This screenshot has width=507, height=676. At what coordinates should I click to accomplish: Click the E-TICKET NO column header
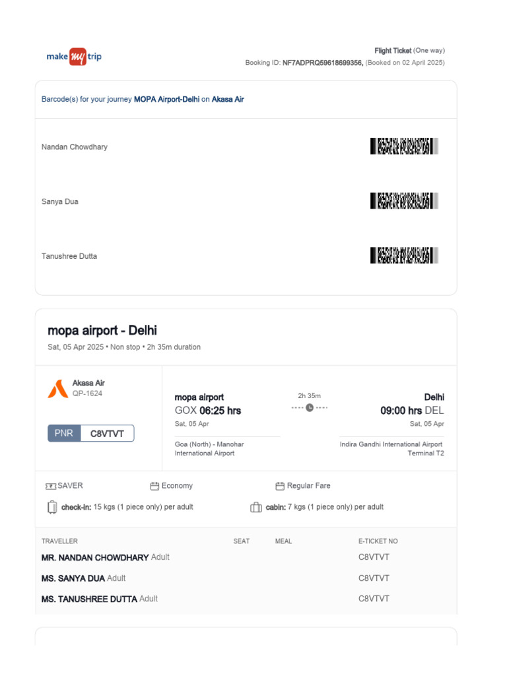point(378,541)
